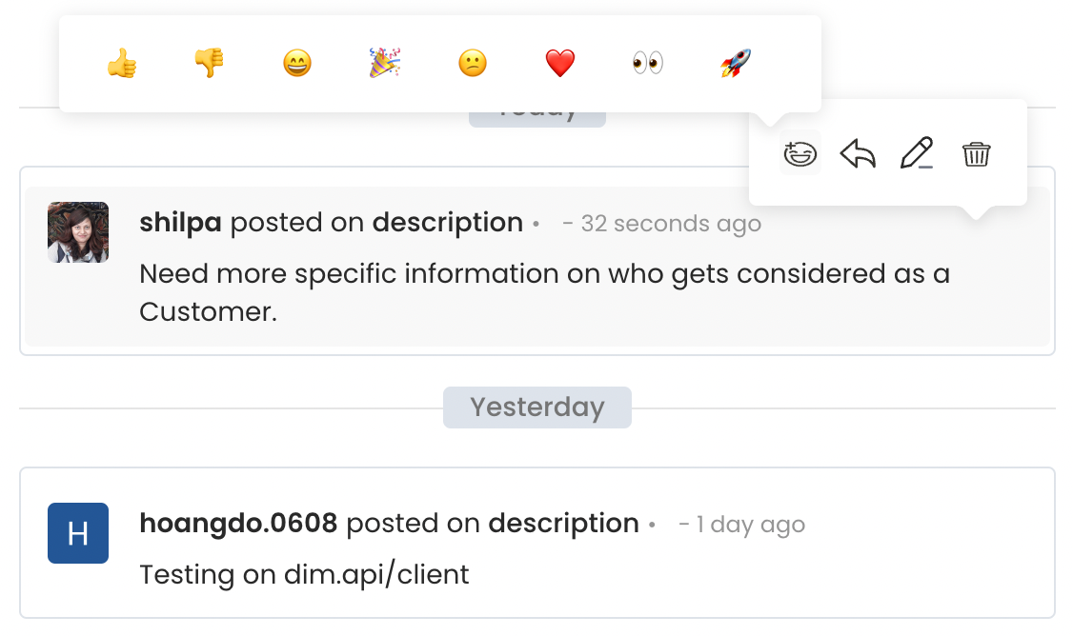Image resolution: width=1073 pixels, height=636 pixels.
Task: Edit the comment with the pencil icon
Action: 918,152
